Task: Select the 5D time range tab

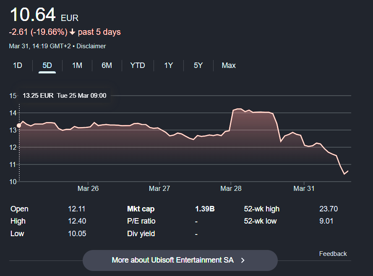Action: [x=47, y=65]
